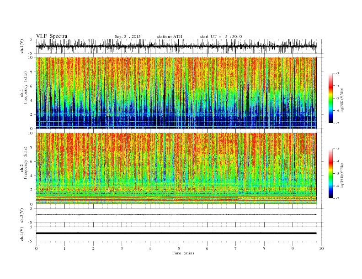Click the "ch.4(V)" axis label

point(22,234)
